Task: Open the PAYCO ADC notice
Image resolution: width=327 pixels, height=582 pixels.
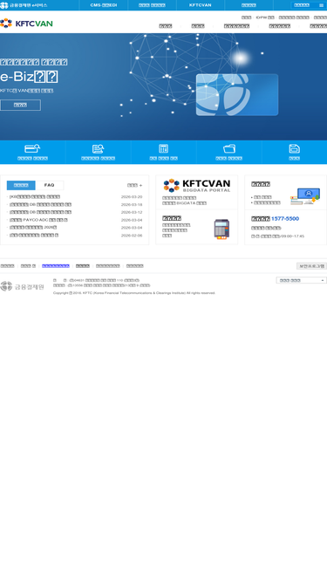Action: [x=38, y=220]
